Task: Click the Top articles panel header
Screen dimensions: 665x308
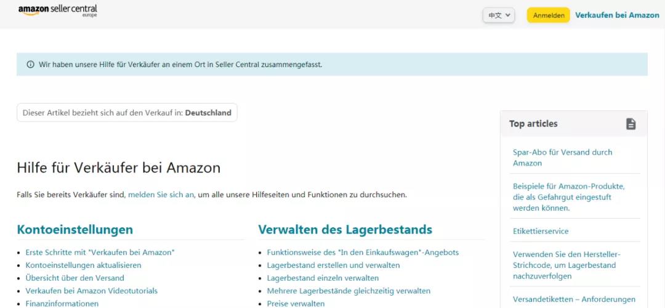Action: pyautogui.click(x=574, y=124)
